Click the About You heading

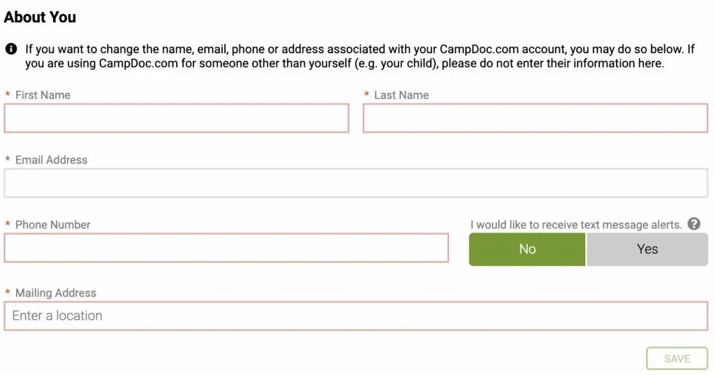(40, 17)
